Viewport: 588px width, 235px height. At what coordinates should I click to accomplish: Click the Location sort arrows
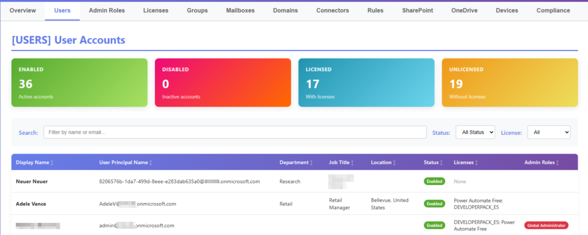394,163
